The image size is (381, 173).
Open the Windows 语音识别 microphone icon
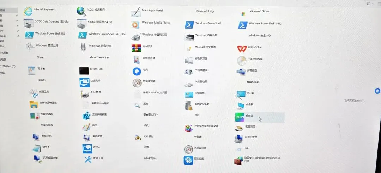tap(83, 47)
